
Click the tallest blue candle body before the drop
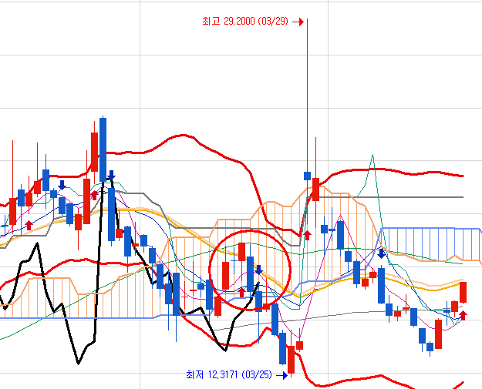coord(103,149)
